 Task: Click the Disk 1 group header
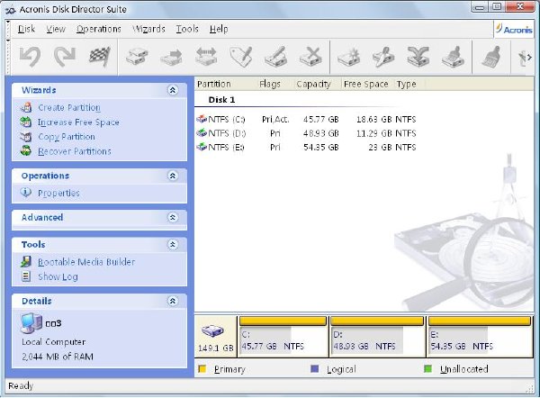pyautogui.click(x=221, y=100)
